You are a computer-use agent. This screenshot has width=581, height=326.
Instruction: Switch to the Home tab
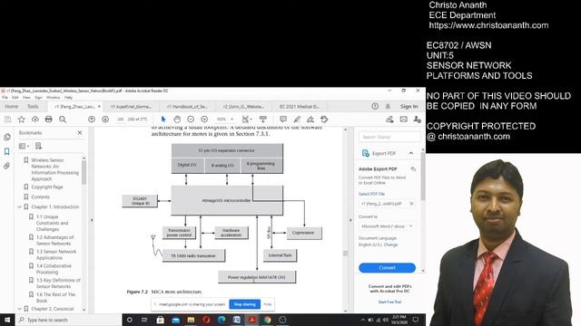pyautogui.click(x=12, y=106)
